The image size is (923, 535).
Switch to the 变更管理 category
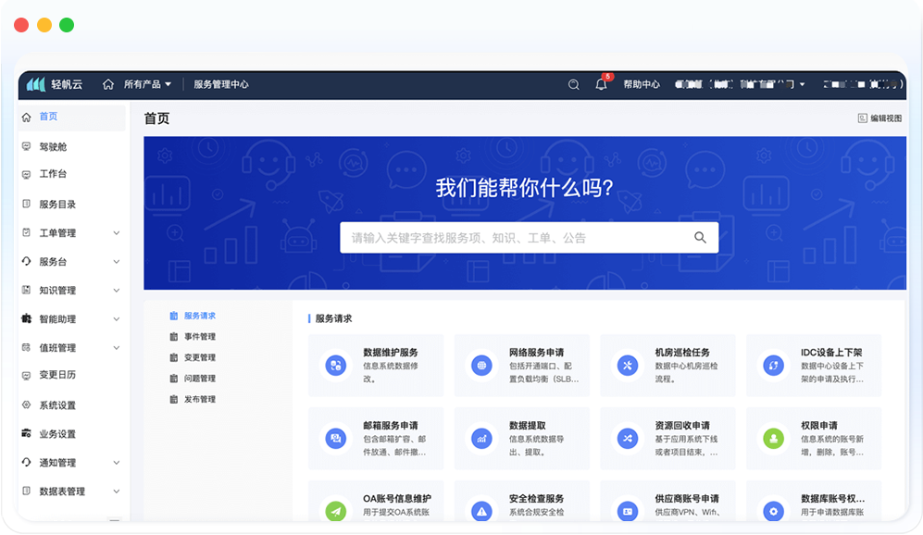199,357
